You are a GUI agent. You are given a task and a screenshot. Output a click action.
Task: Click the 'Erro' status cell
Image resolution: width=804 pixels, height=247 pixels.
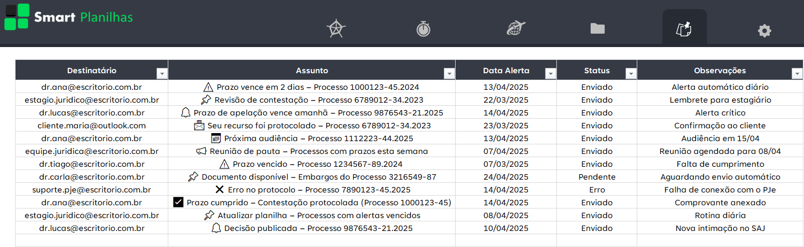click(597, 190)
